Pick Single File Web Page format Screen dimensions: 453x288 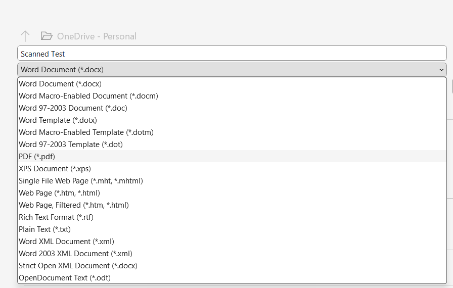pyautogui.click(x=81, y=181)
